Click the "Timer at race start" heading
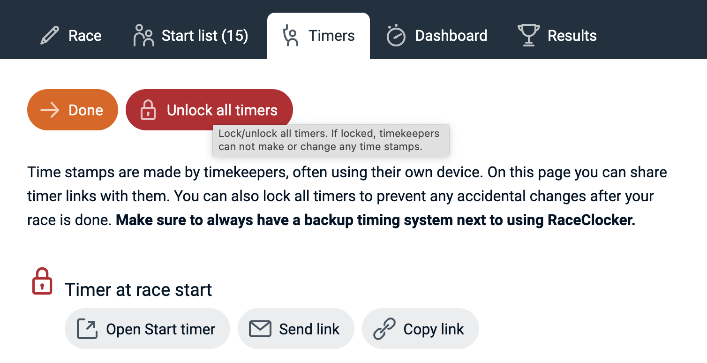 tap(138, 290)
